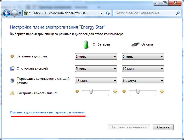Click the dim display icon beside «Затемнить дисплей»
Screen dimensions: 184x140
pos(12,56)
